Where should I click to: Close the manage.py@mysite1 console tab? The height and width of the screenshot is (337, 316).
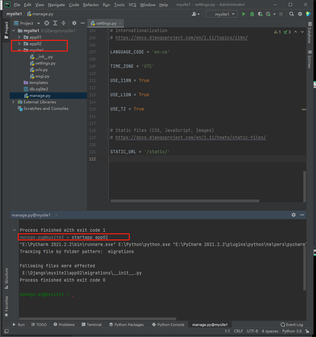56,215
